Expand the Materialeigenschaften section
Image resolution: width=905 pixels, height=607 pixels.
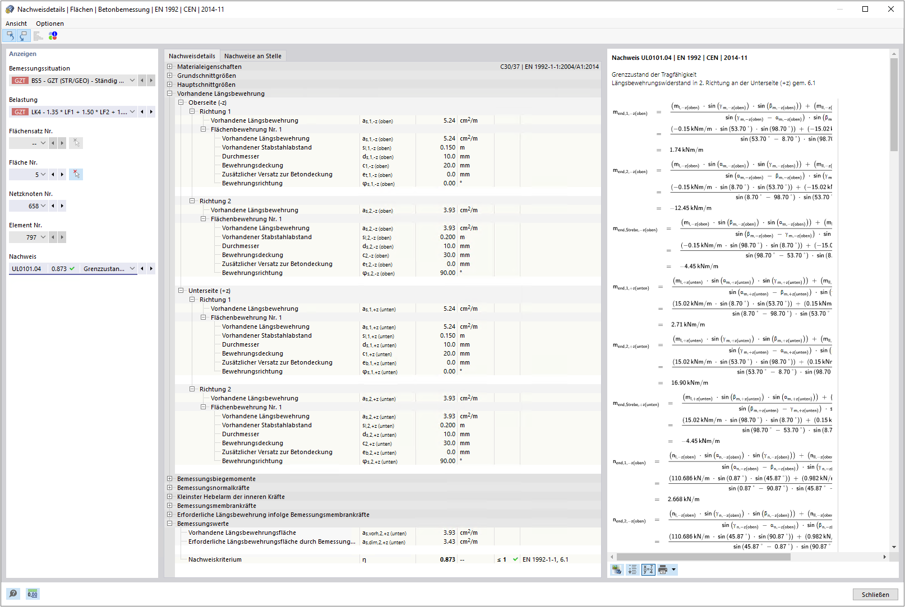169,67
